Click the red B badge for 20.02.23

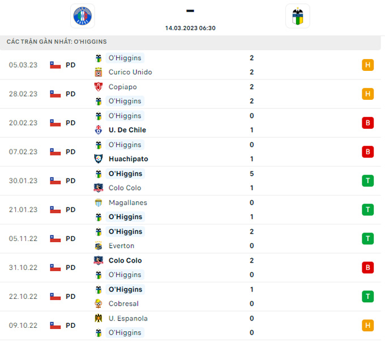[x=368, y=123]
